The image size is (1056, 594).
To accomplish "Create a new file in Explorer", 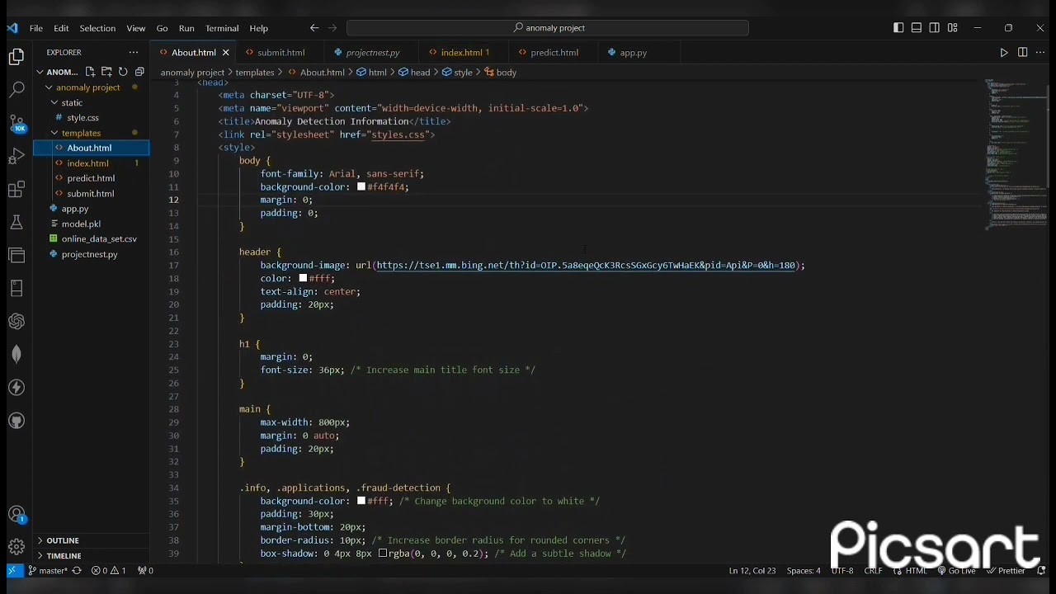I will point(90,72).
